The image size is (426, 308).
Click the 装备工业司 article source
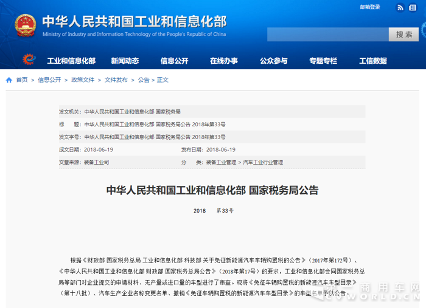96,162
